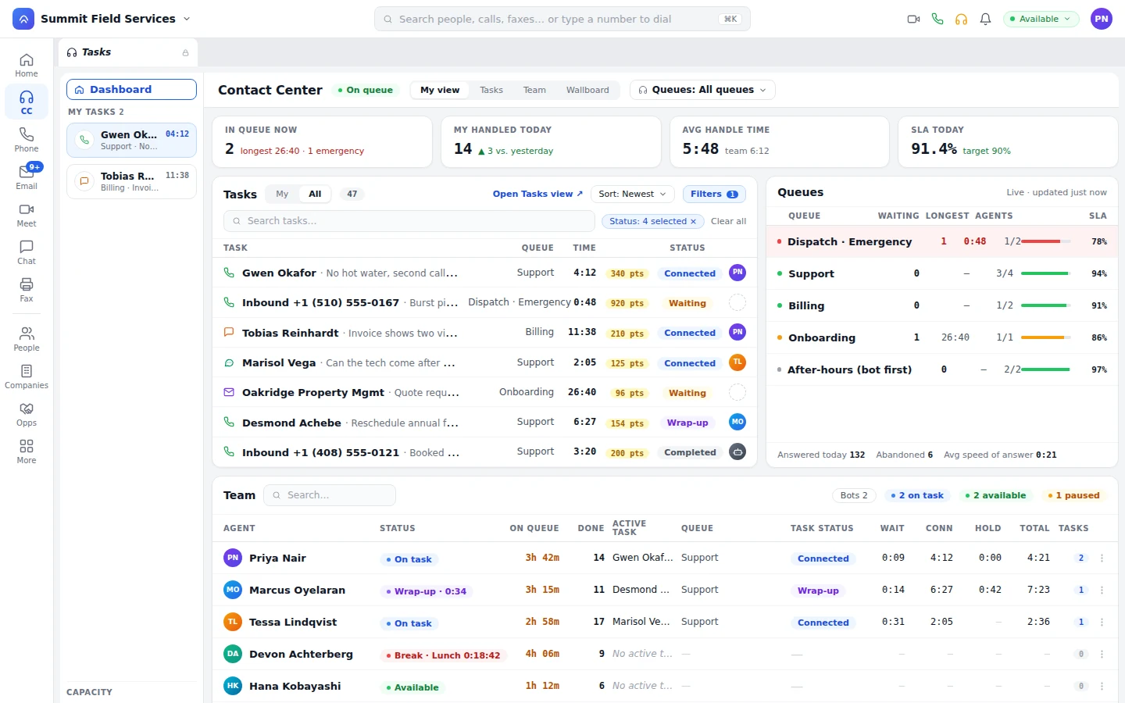Open the Filters button in Tasks
Screen dimensions: 1125x703
[x=714, y=194]
